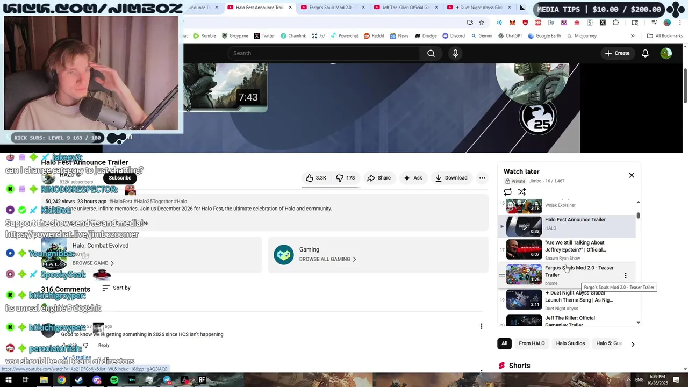Click the MetaMask fox extension icon
Viewport: 688px width, 387px height.
(512, 23)
